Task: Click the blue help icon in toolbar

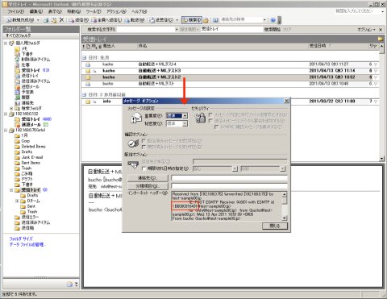Action: click(273, 20)
